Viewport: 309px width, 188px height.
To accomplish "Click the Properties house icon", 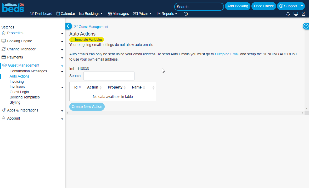I will [4, 33].
